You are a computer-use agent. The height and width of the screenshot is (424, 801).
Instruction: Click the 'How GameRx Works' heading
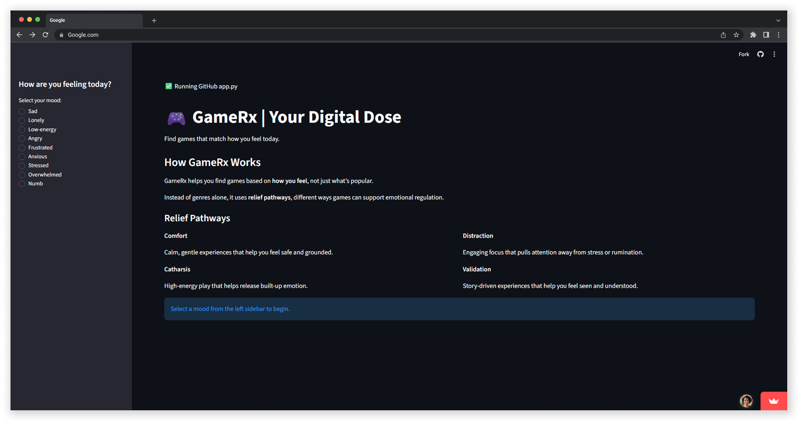click(x=212, y=162)
